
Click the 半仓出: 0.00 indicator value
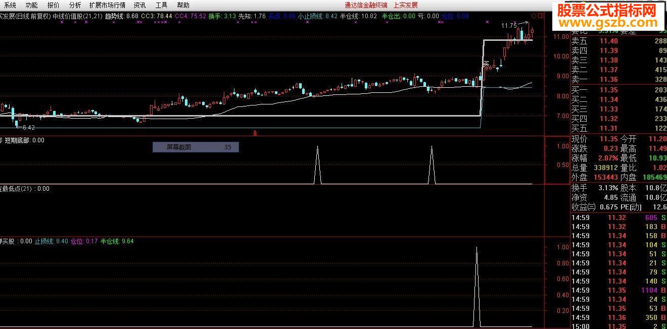(398, 16)
